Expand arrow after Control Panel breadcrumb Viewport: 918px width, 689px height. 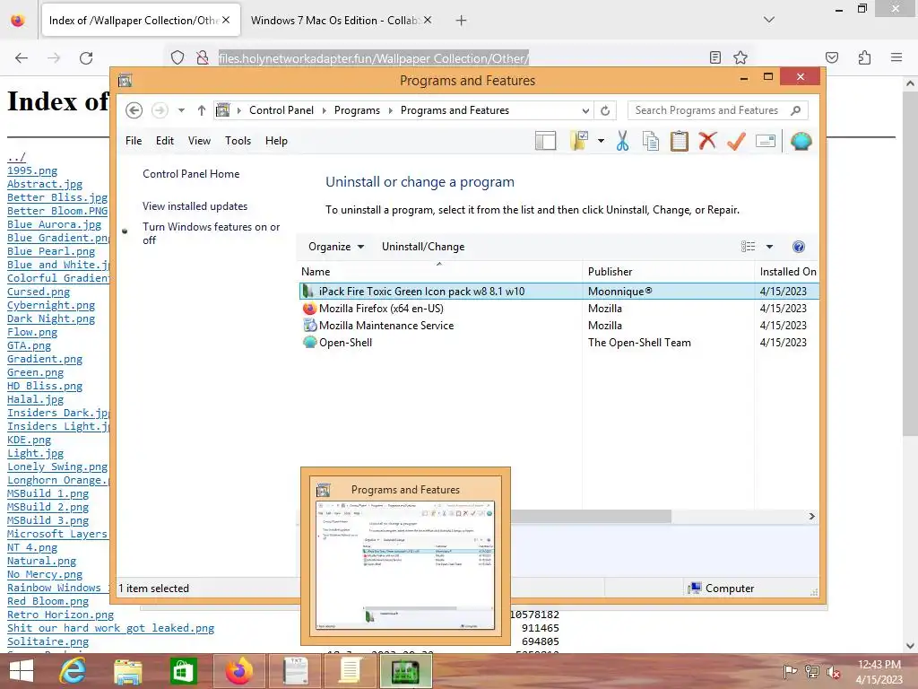(x=325, y=110)
